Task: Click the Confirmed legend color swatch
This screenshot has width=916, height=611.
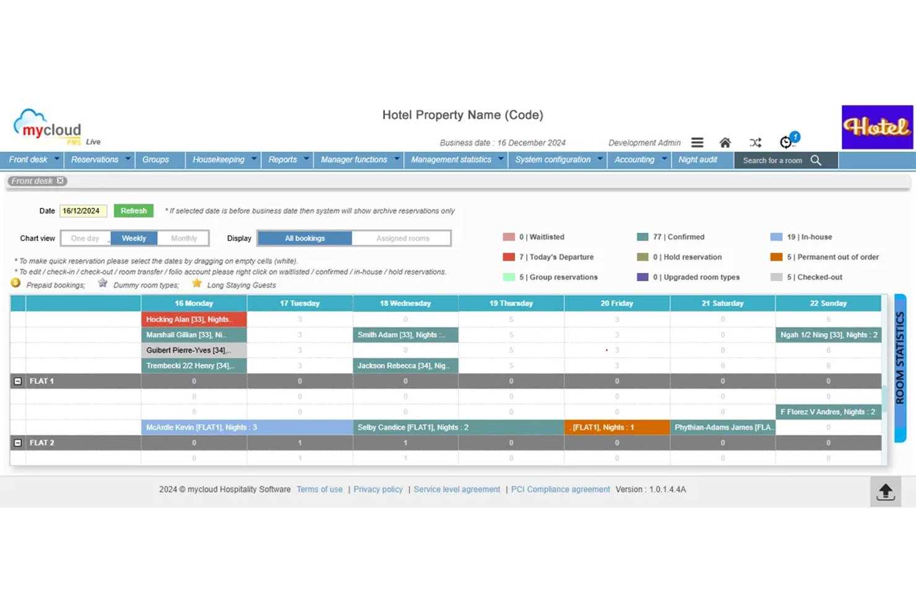Action: tap(642, 237)
